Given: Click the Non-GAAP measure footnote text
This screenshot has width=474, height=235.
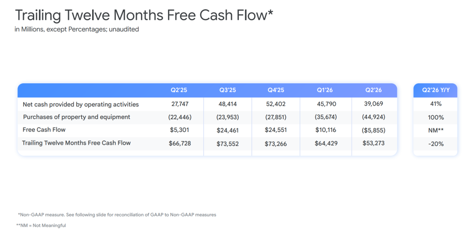Looking at the screenshot, I should tap(117, 215).
